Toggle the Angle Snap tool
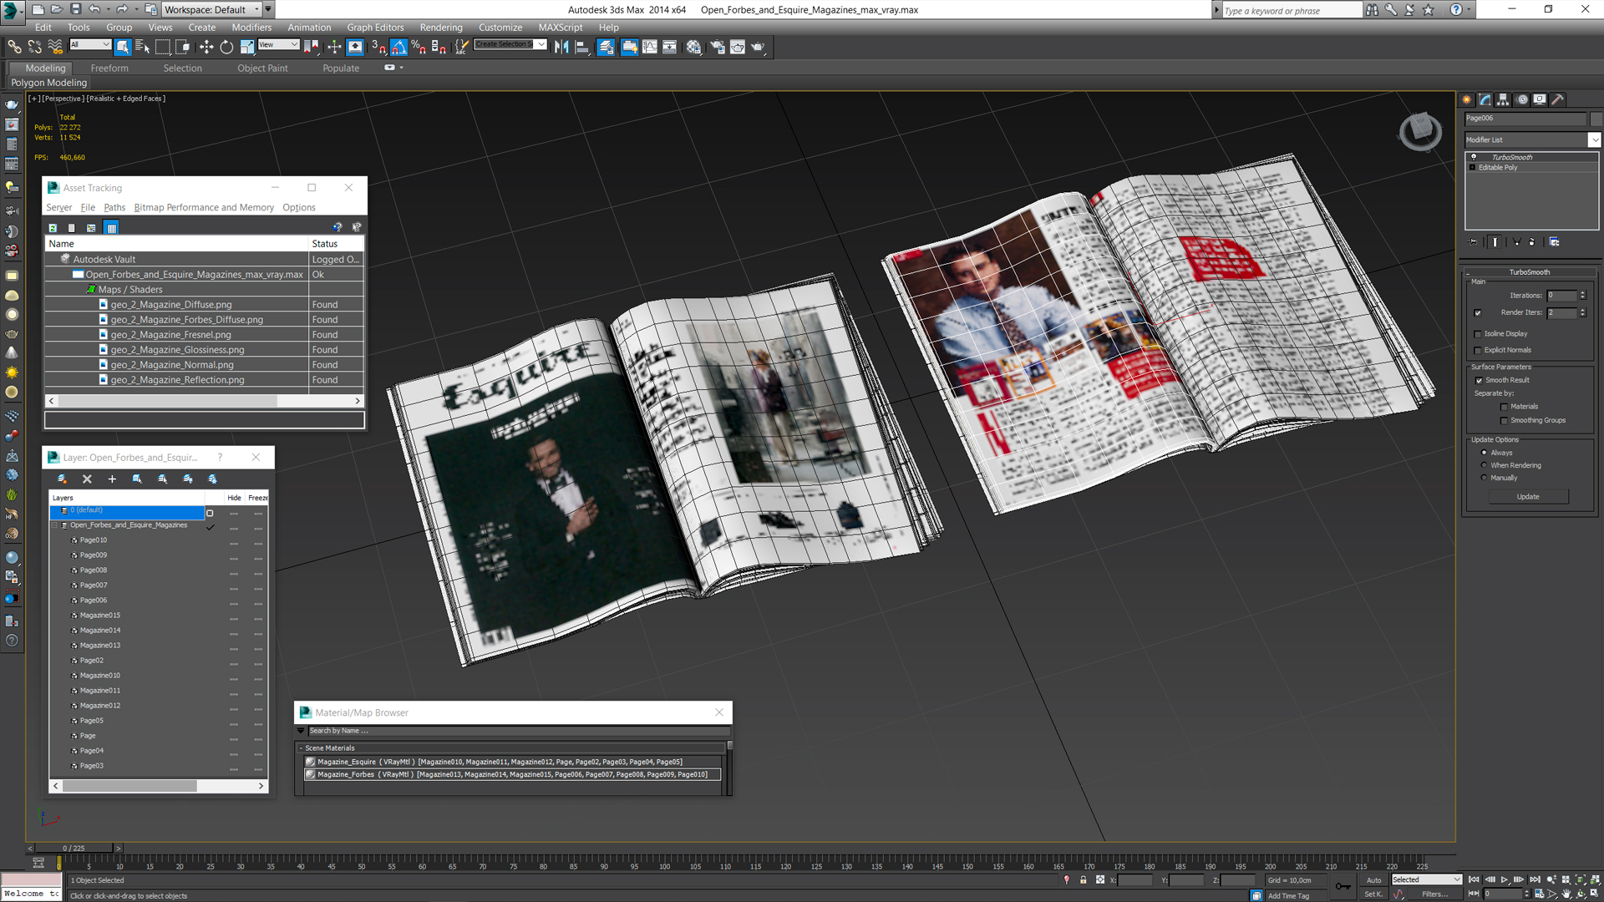Image resolution: width=1604 pixels, height=902 pixels. (x=398, y=47)
